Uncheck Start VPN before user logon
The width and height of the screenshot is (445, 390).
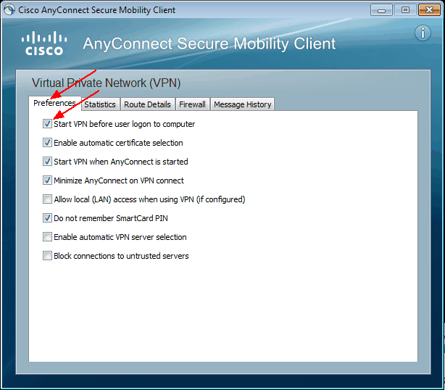coord(47,124)
